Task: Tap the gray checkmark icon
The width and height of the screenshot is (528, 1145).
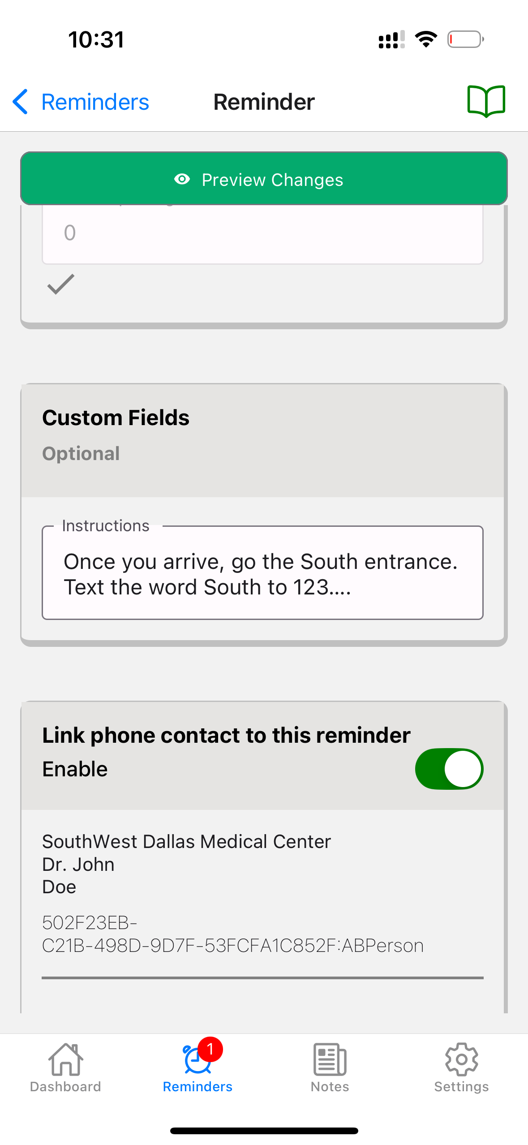Action: click(x=61, y=284)
